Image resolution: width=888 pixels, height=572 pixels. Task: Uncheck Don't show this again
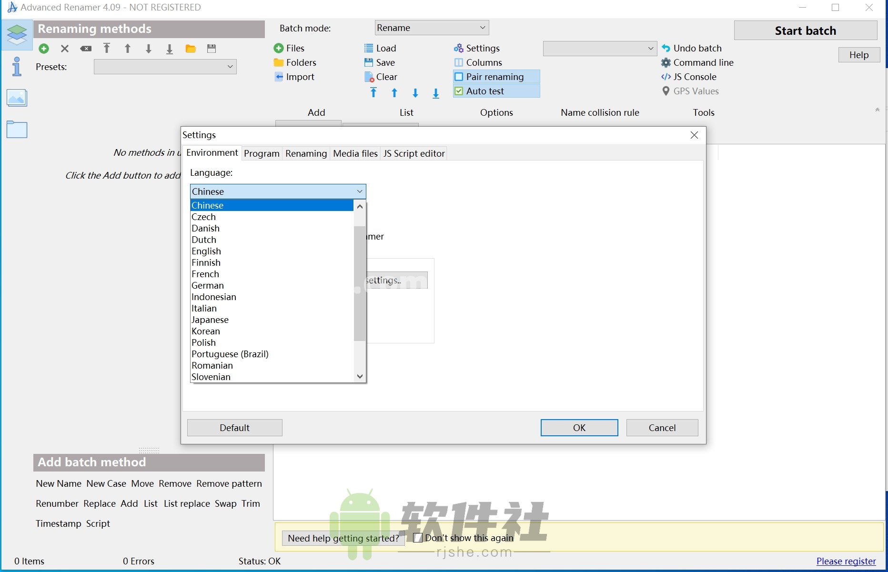[417, 537]
